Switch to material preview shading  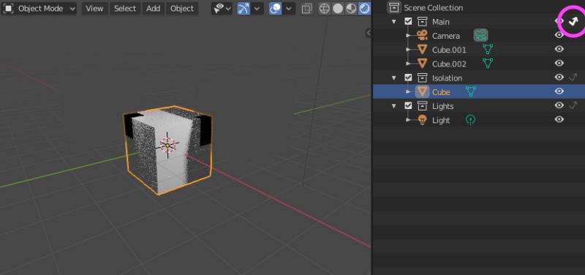(351, 8)
